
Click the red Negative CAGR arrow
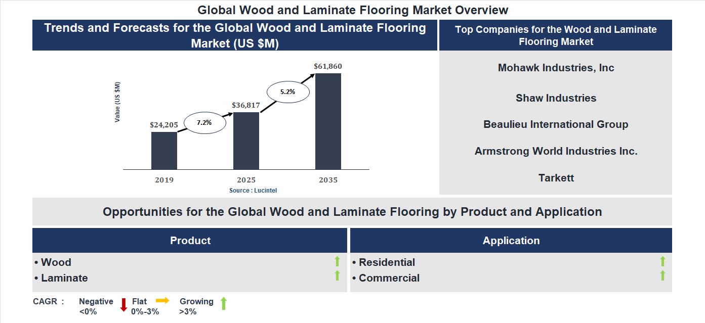(123, 304)
